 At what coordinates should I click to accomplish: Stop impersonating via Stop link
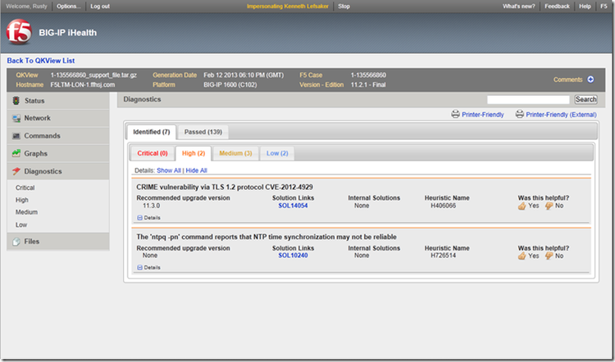click(x=344, y=7)
